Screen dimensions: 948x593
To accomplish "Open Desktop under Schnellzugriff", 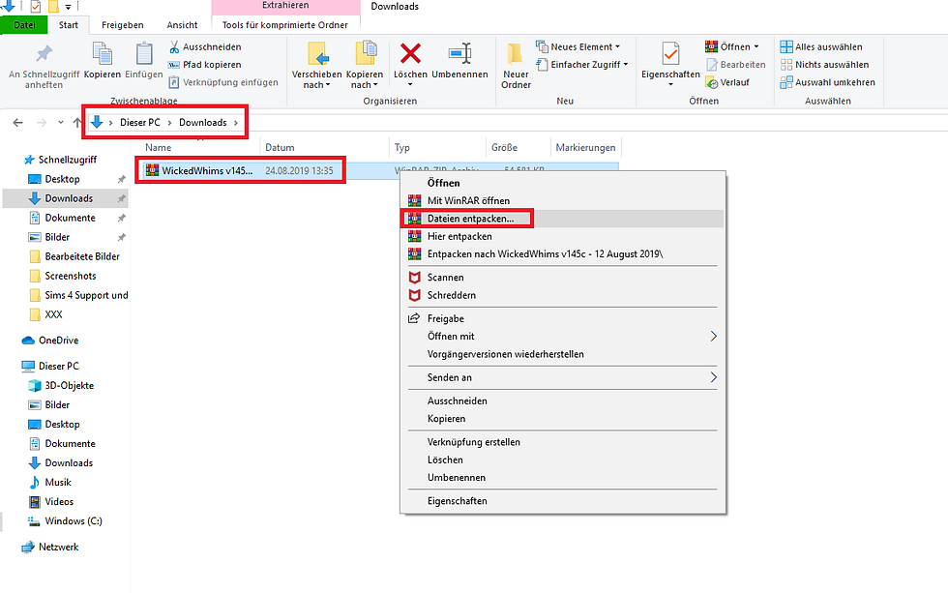I will click(62, 179).
